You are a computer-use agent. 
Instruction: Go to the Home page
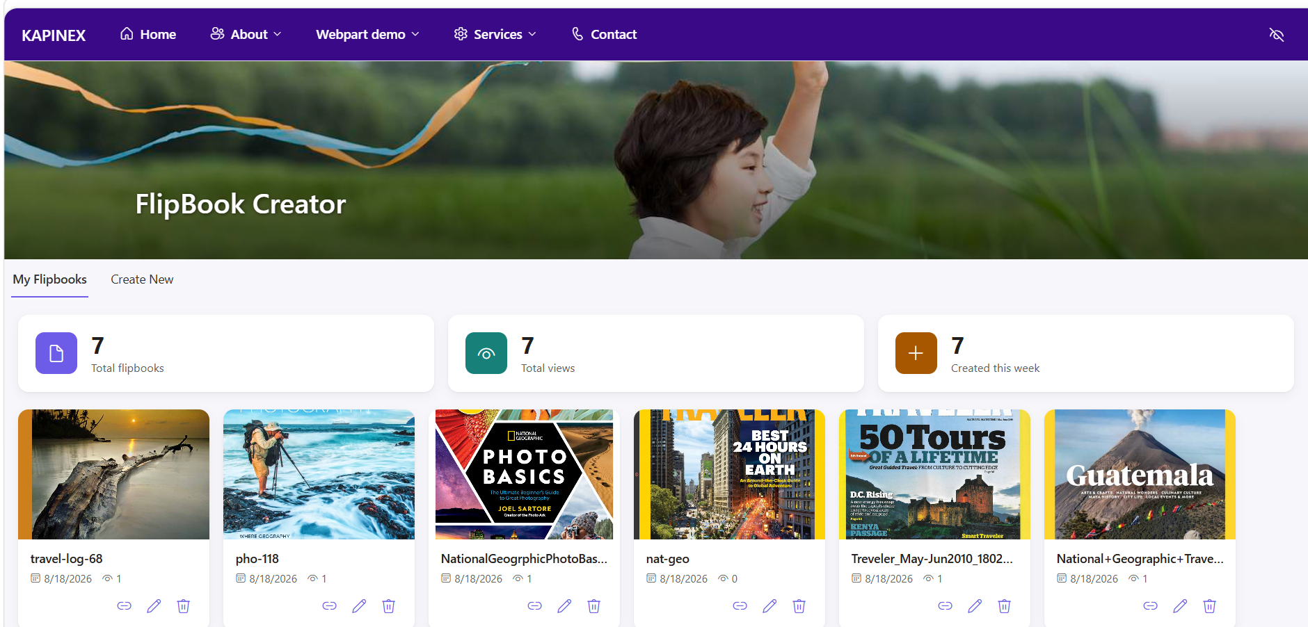(147, 34)
